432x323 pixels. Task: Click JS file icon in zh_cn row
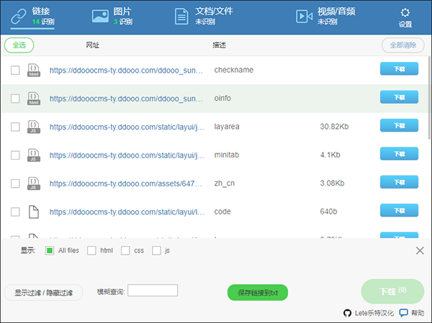(34, 183)
